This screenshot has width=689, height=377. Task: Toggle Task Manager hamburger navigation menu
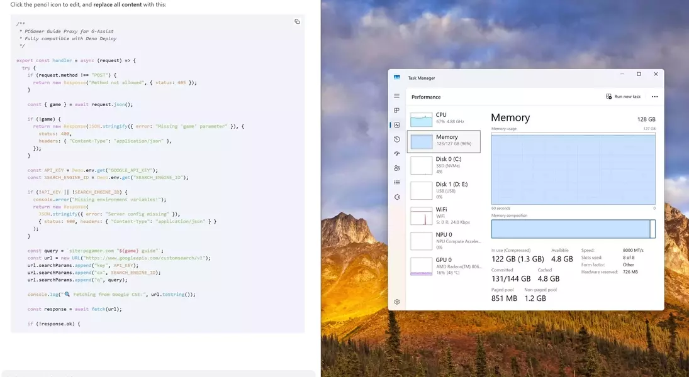[397, 96]
